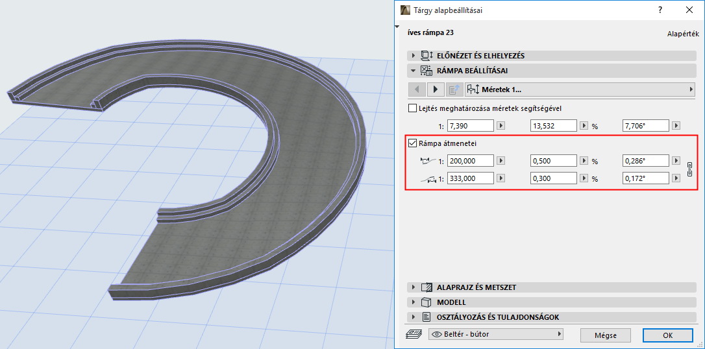Click the OSZTÁLYOZÁS ÉS TULAJDONSÁGOK document icon
Image resolution: width=705 pixels, height=349 pixels.
427,317
